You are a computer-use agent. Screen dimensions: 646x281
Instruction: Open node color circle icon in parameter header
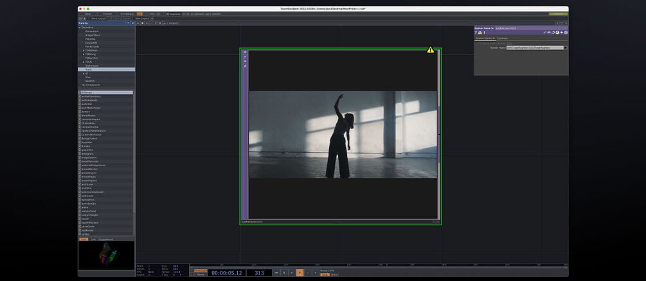566,33
